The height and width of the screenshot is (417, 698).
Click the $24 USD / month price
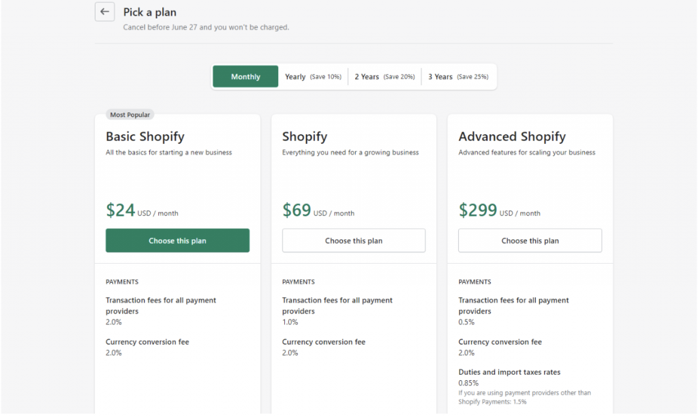142,210
